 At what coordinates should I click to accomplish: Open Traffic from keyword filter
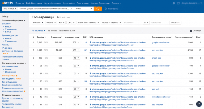click(88, 22)
